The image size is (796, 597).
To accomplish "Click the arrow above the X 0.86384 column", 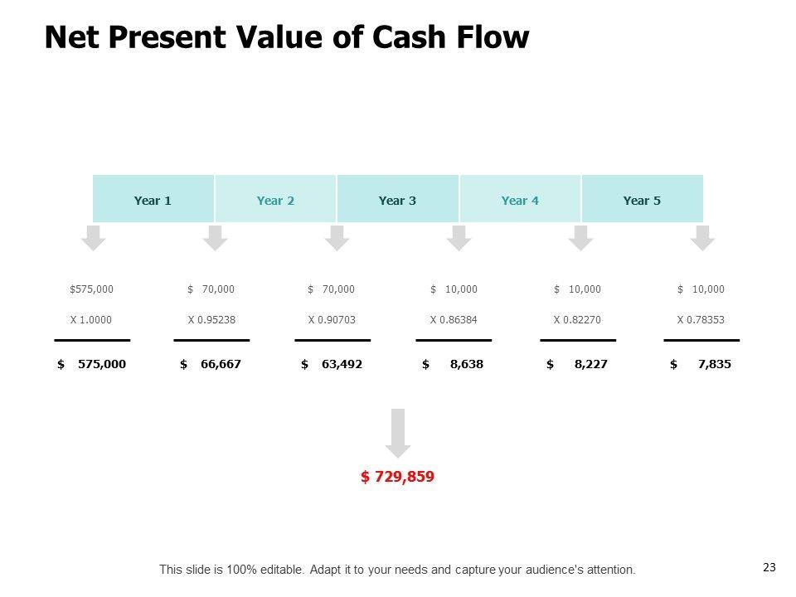I will pos(459,237).
